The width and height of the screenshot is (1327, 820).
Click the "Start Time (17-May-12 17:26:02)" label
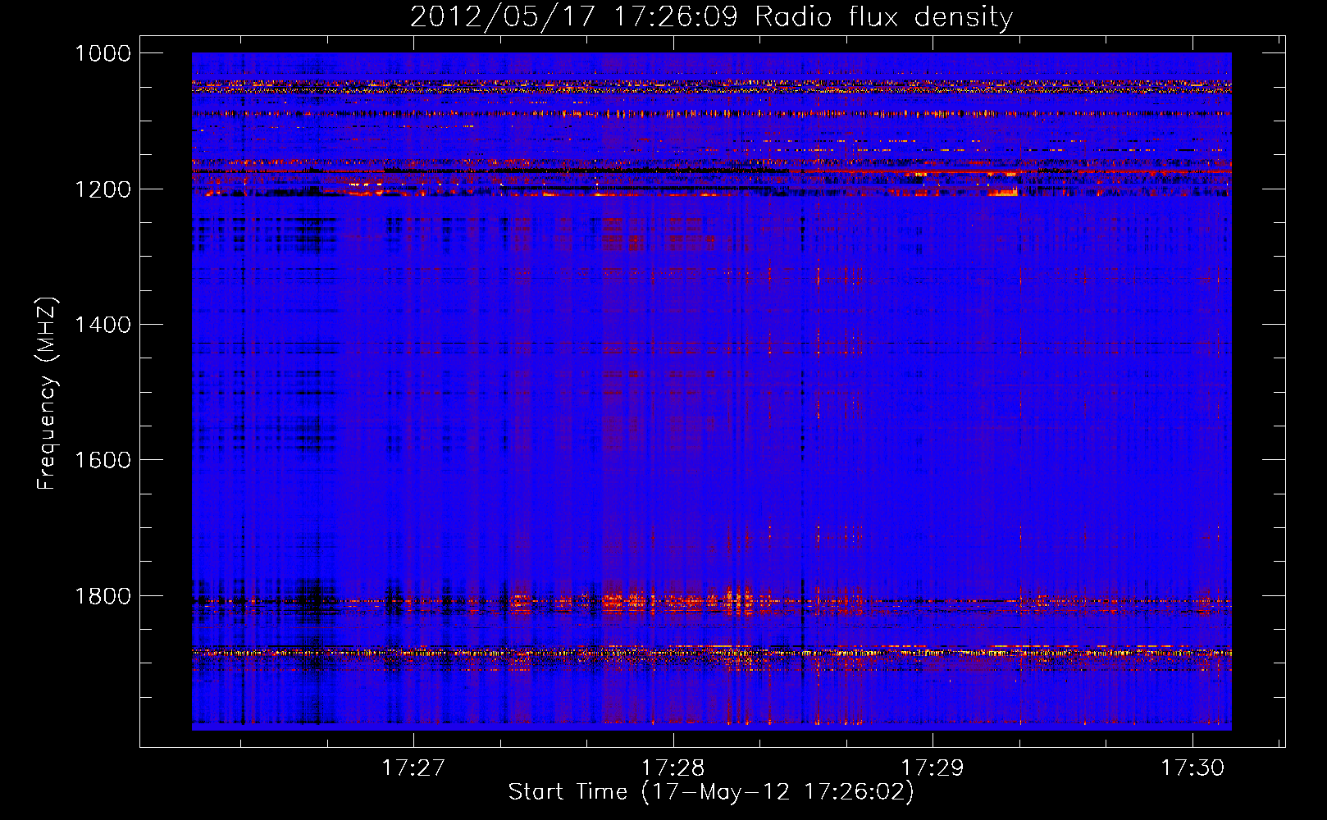tap(711, 792)
